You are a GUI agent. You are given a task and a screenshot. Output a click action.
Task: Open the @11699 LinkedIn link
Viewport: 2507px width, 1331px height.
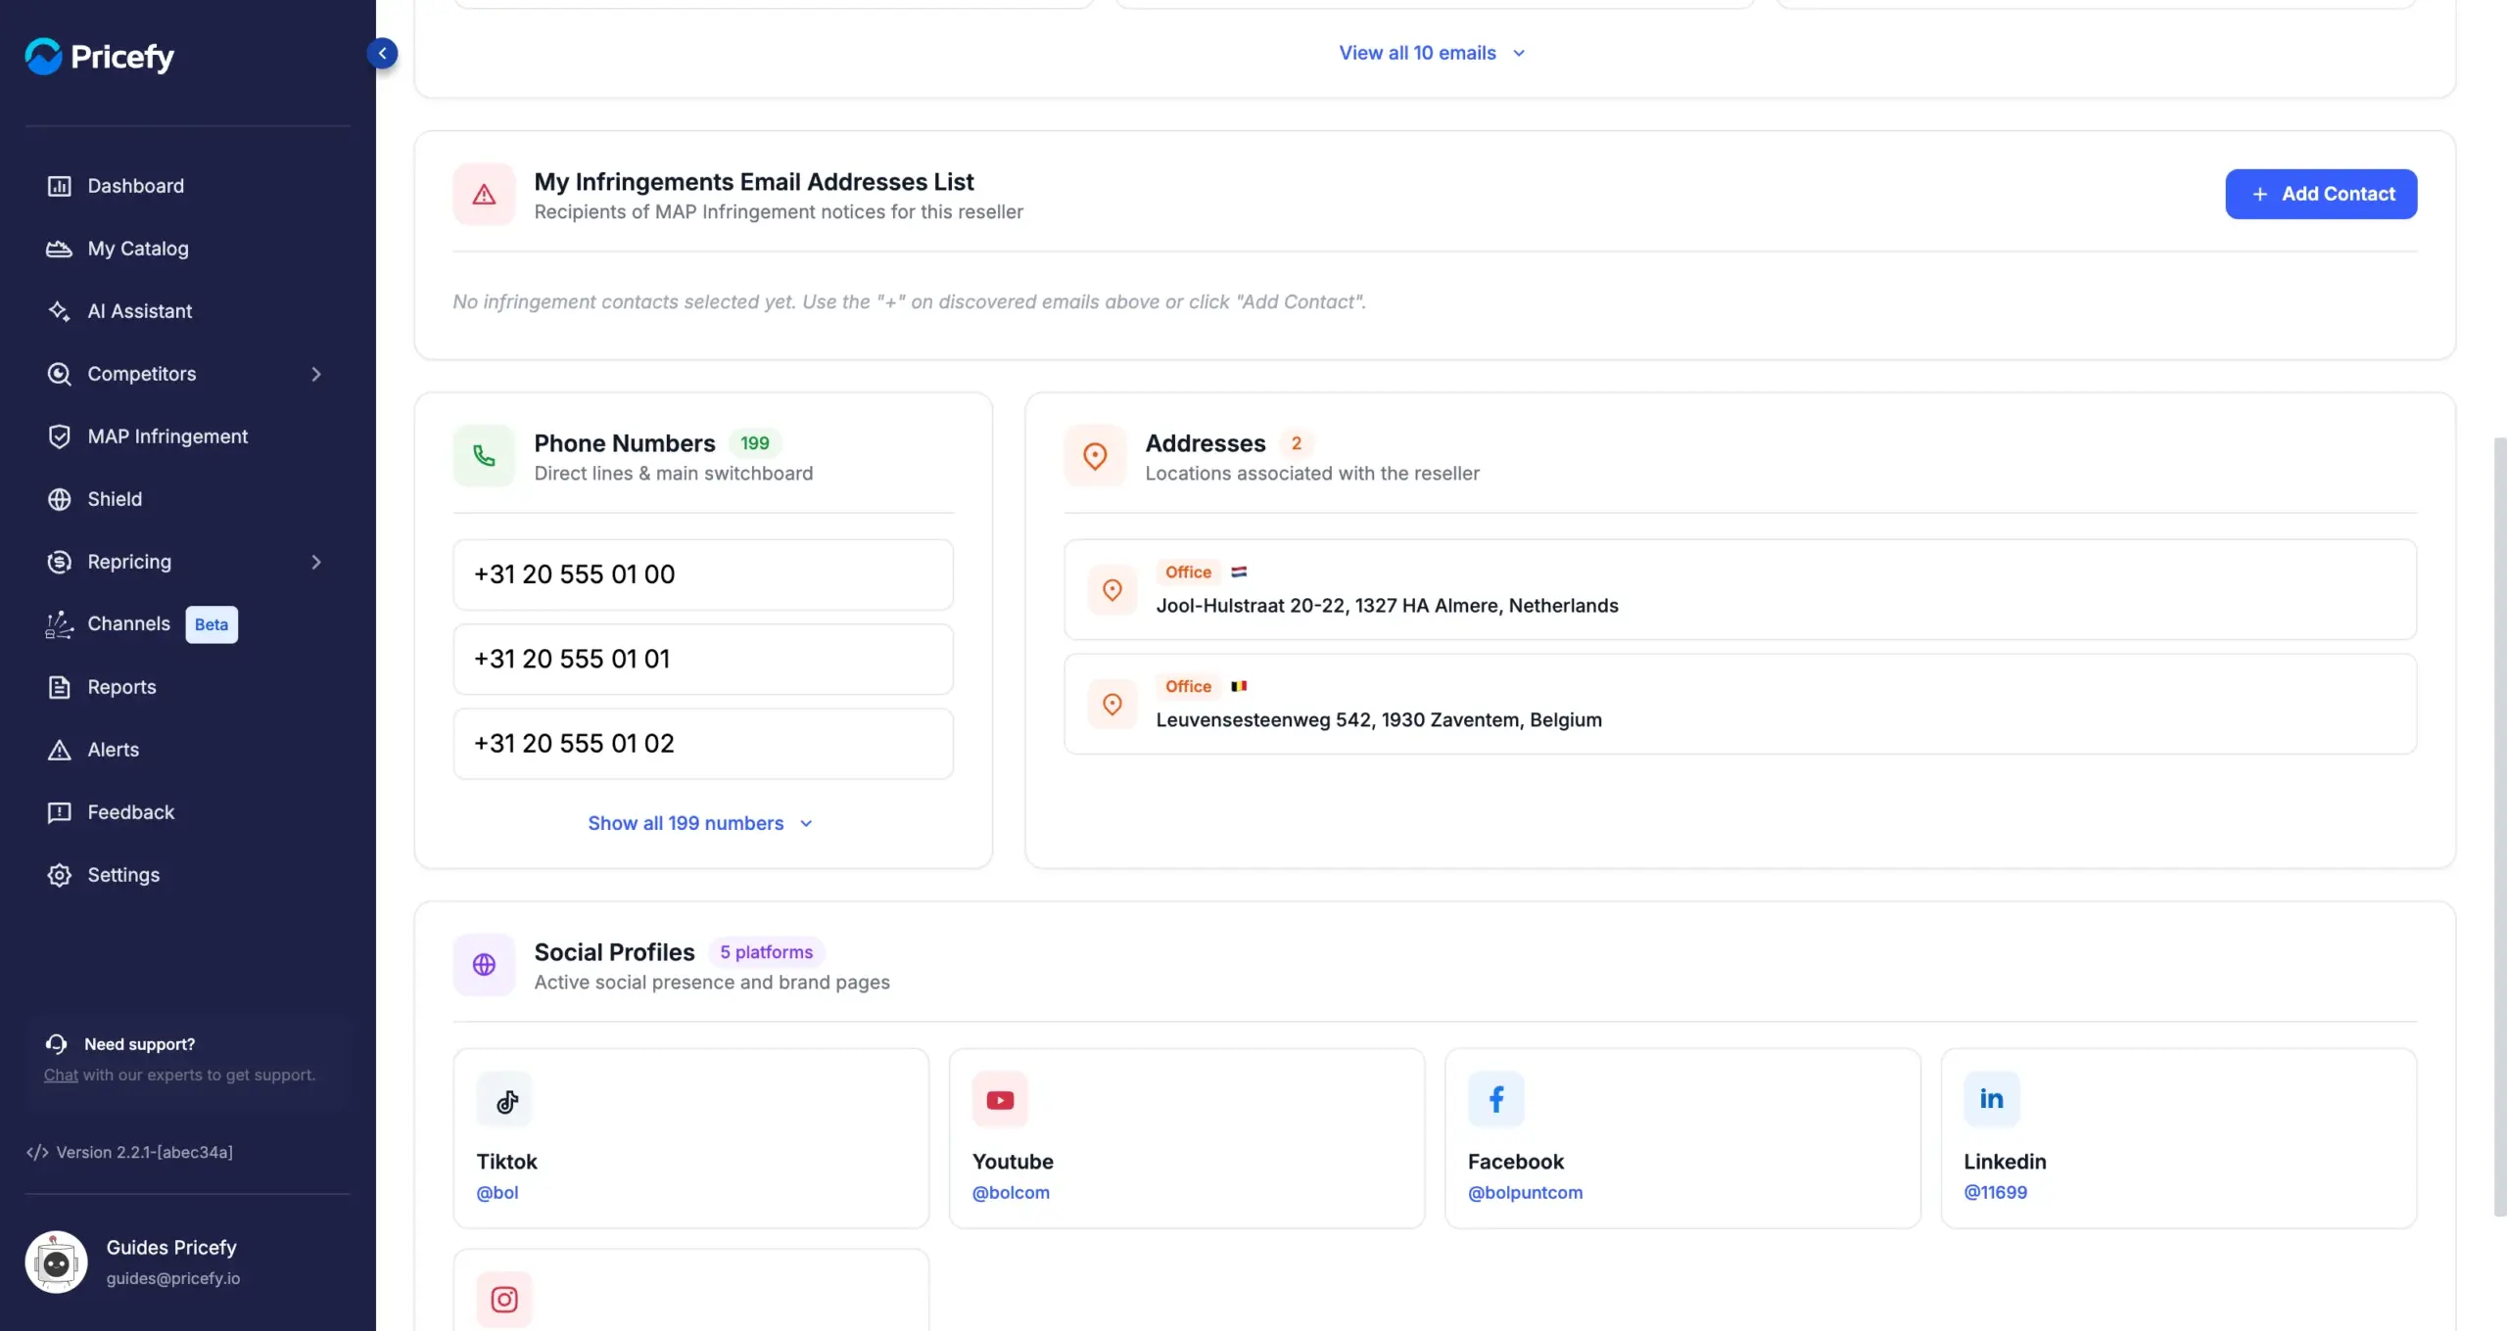(x=1995, y=1192)
